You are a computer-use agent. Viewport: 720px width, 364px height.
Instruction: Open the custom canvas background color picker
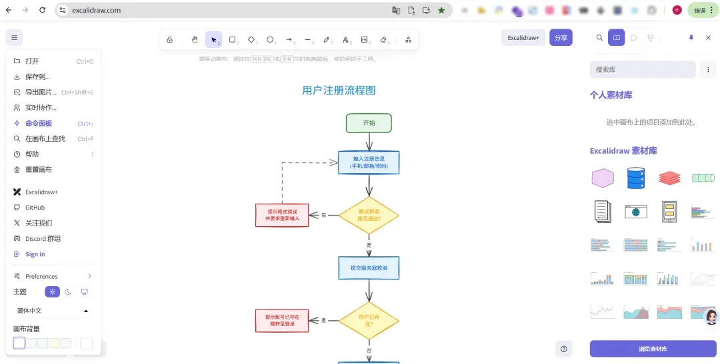point(86,343)
